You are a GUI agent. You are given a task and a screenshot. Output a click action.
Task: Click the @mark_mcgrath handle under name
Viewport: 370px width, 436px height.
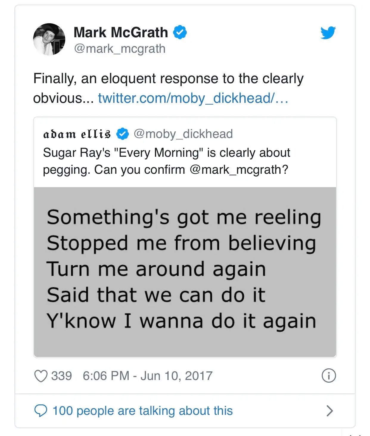(120, 49)
